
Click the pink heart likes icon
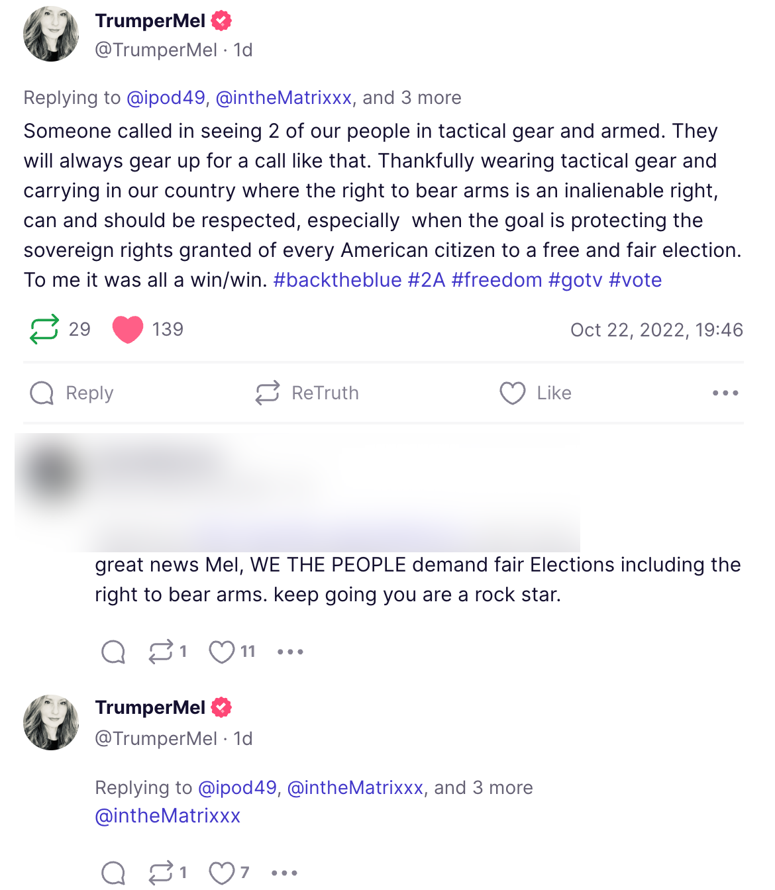coord(128,329)
